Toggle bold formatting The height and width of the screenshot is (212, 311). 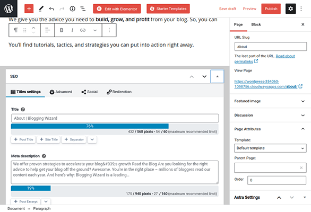point(62,30)
